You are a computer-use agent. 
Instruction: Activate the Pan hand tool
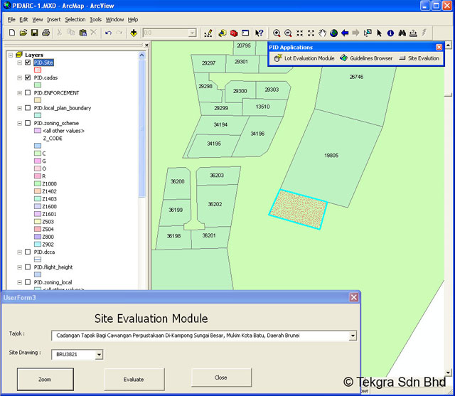coord(322,33)
